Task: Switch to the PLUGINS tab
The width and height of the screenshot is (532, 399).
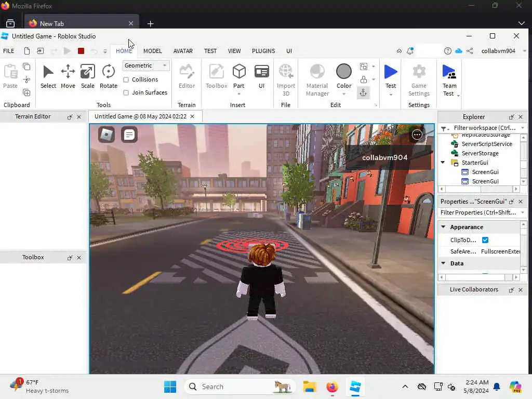Action: click(263, 51)
